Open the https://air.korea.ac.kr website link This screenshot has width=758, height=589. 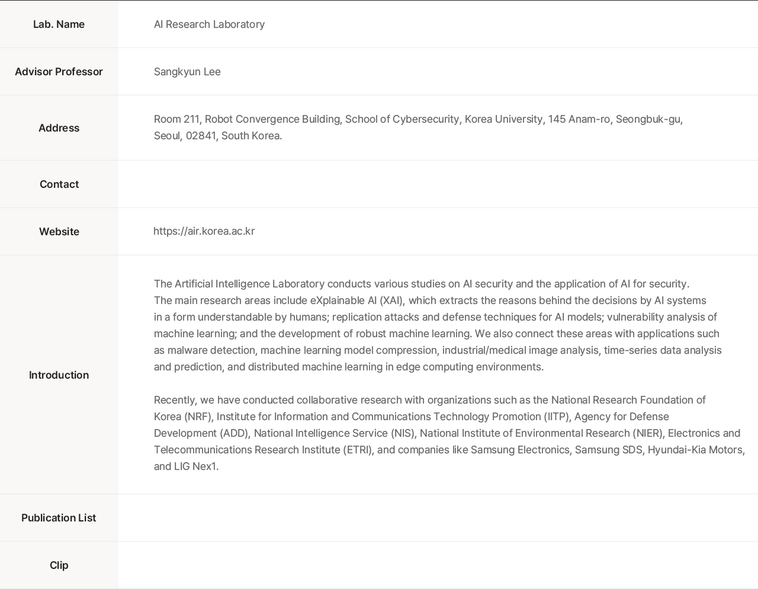tap(204, 231)
